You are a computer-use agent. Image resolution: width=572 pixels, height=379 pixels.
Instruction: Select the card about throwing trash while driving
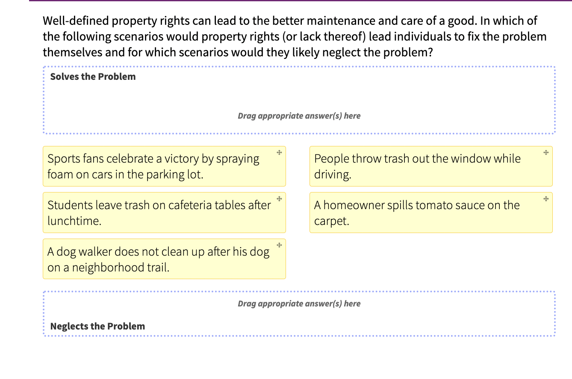tap(417, 166)
